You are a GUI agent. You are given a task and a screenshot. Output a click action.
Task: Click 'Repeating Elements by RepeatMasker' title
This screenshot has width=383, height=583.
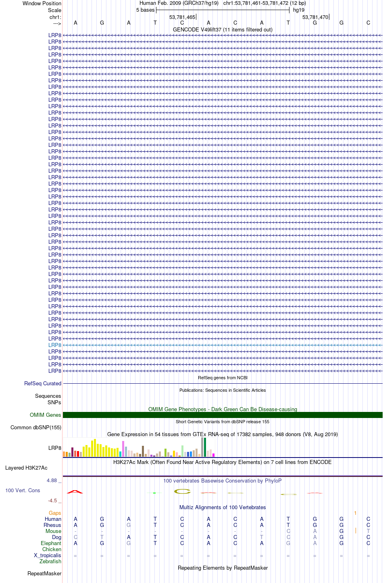tap(223, 568)
